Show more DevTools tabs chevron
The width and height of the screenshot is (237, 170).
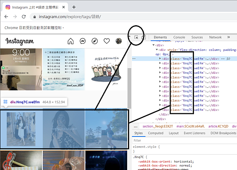click(229, 37)
